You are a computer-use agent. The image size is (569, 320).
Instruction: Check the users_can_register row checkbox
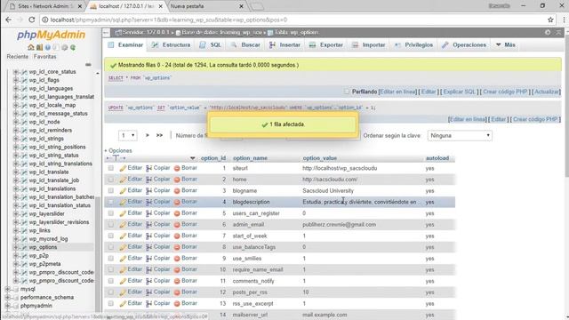coord(110,213)
